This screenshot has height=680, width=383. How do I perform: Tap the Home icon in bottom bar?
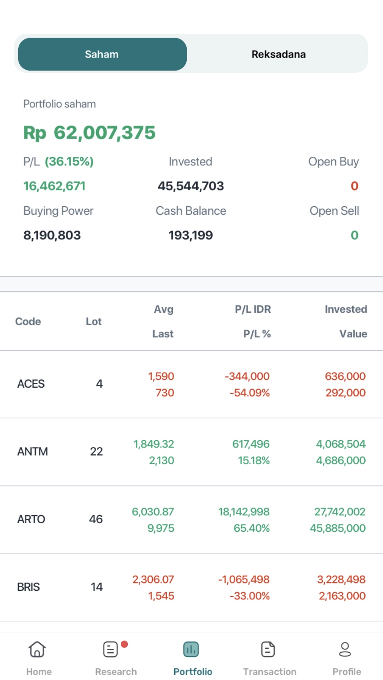[x=38, y=650]
